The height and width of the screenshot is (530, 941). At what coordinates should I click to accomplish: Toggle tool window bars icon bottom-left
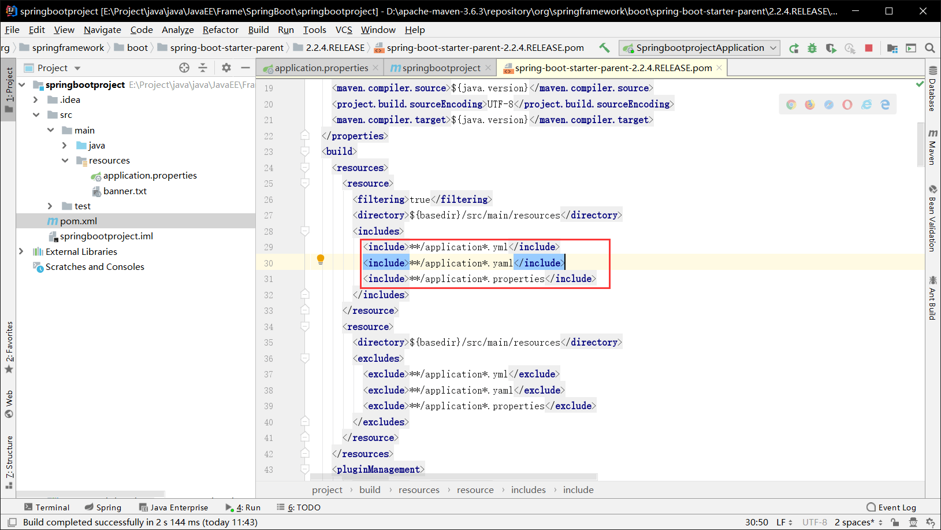tap(12, 522)
